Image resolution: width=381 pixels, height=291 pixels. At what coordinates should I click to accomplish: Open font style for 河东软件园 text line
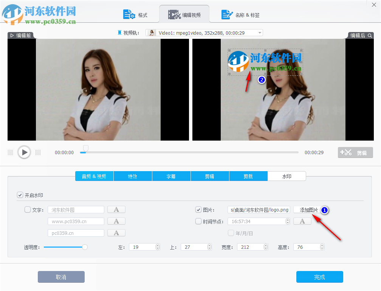(x=116, y=209)
